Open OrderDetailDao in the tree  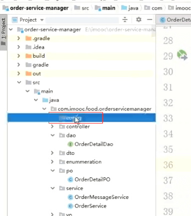pos(94,144)
